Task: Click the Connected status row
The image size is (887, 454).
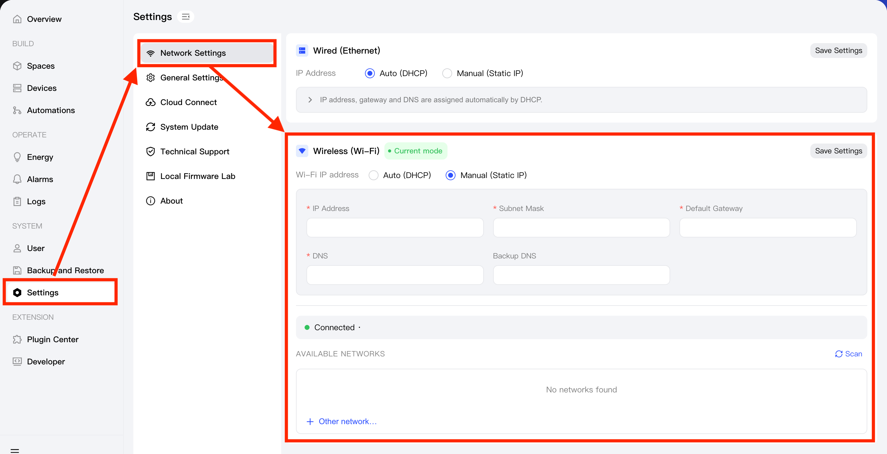Action: [x=581, y=328]
